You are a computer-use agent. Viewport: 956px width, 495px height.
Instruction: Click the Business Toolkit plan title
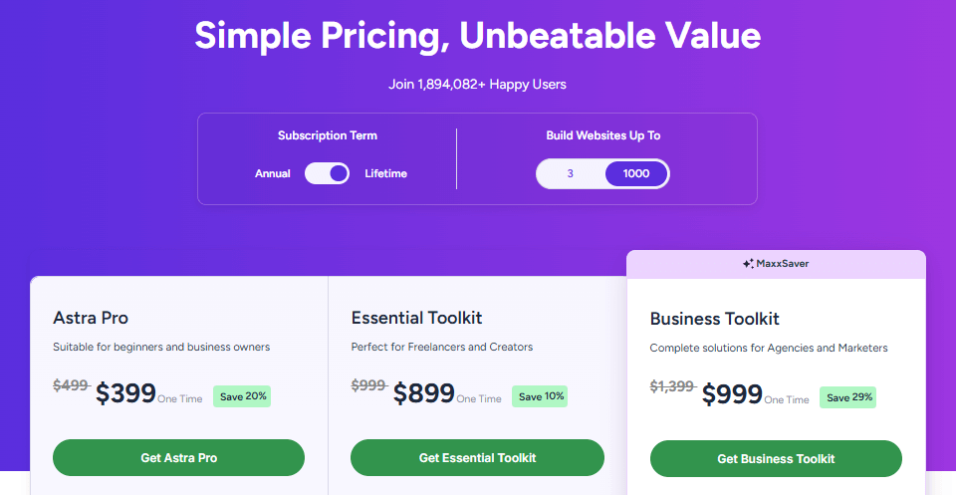point(714,320)
